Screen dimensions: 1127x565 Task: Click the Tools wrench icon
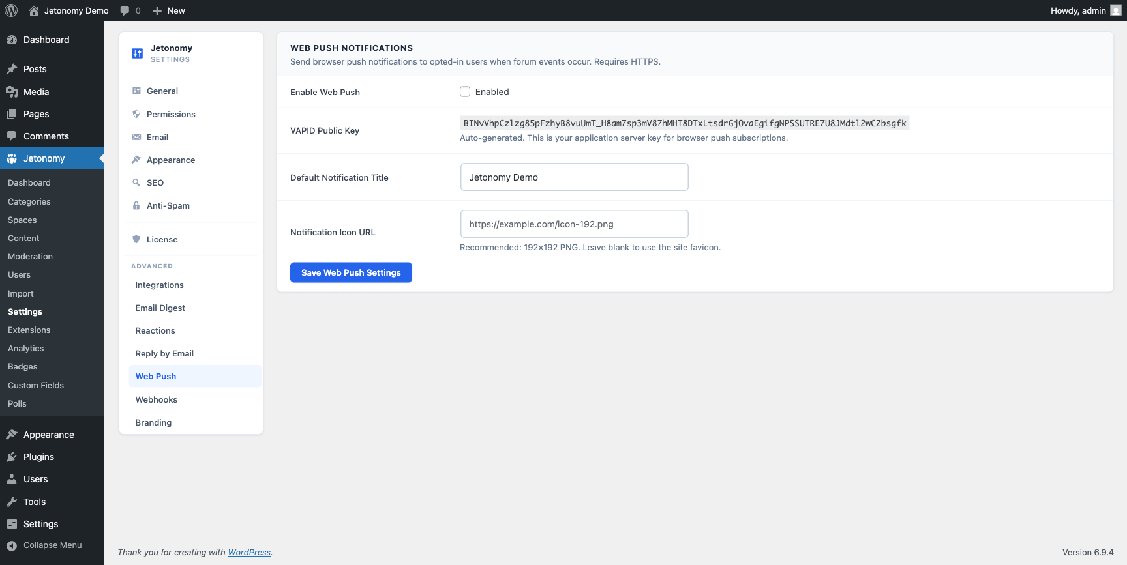pyautogui.click(x=12, y=502)
